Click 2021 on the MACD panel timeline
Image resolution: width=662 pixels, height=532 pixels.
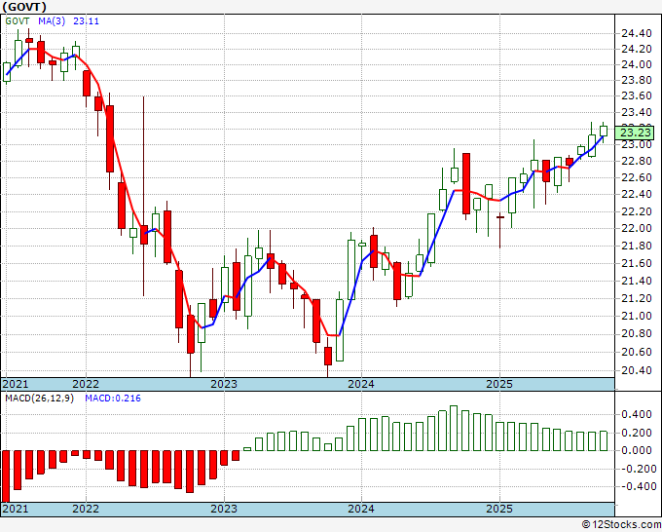pos(16,509)
